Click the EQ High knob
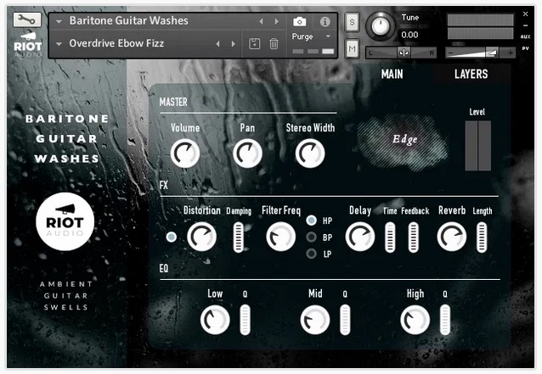The image size is (542, 374). click(415, 320)
